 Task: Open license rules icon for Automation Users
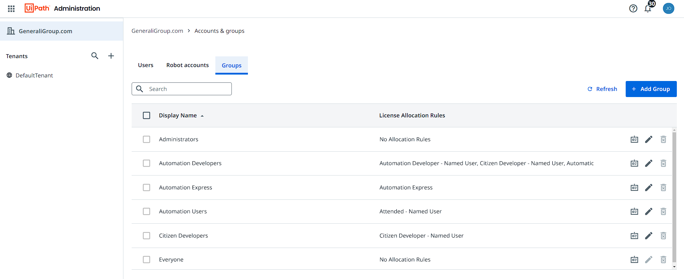634,212
